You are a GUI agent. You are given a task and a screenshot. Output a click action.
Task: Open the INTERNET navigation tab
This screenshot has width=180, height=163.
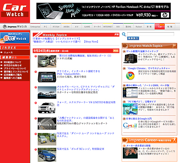[108, 27]
